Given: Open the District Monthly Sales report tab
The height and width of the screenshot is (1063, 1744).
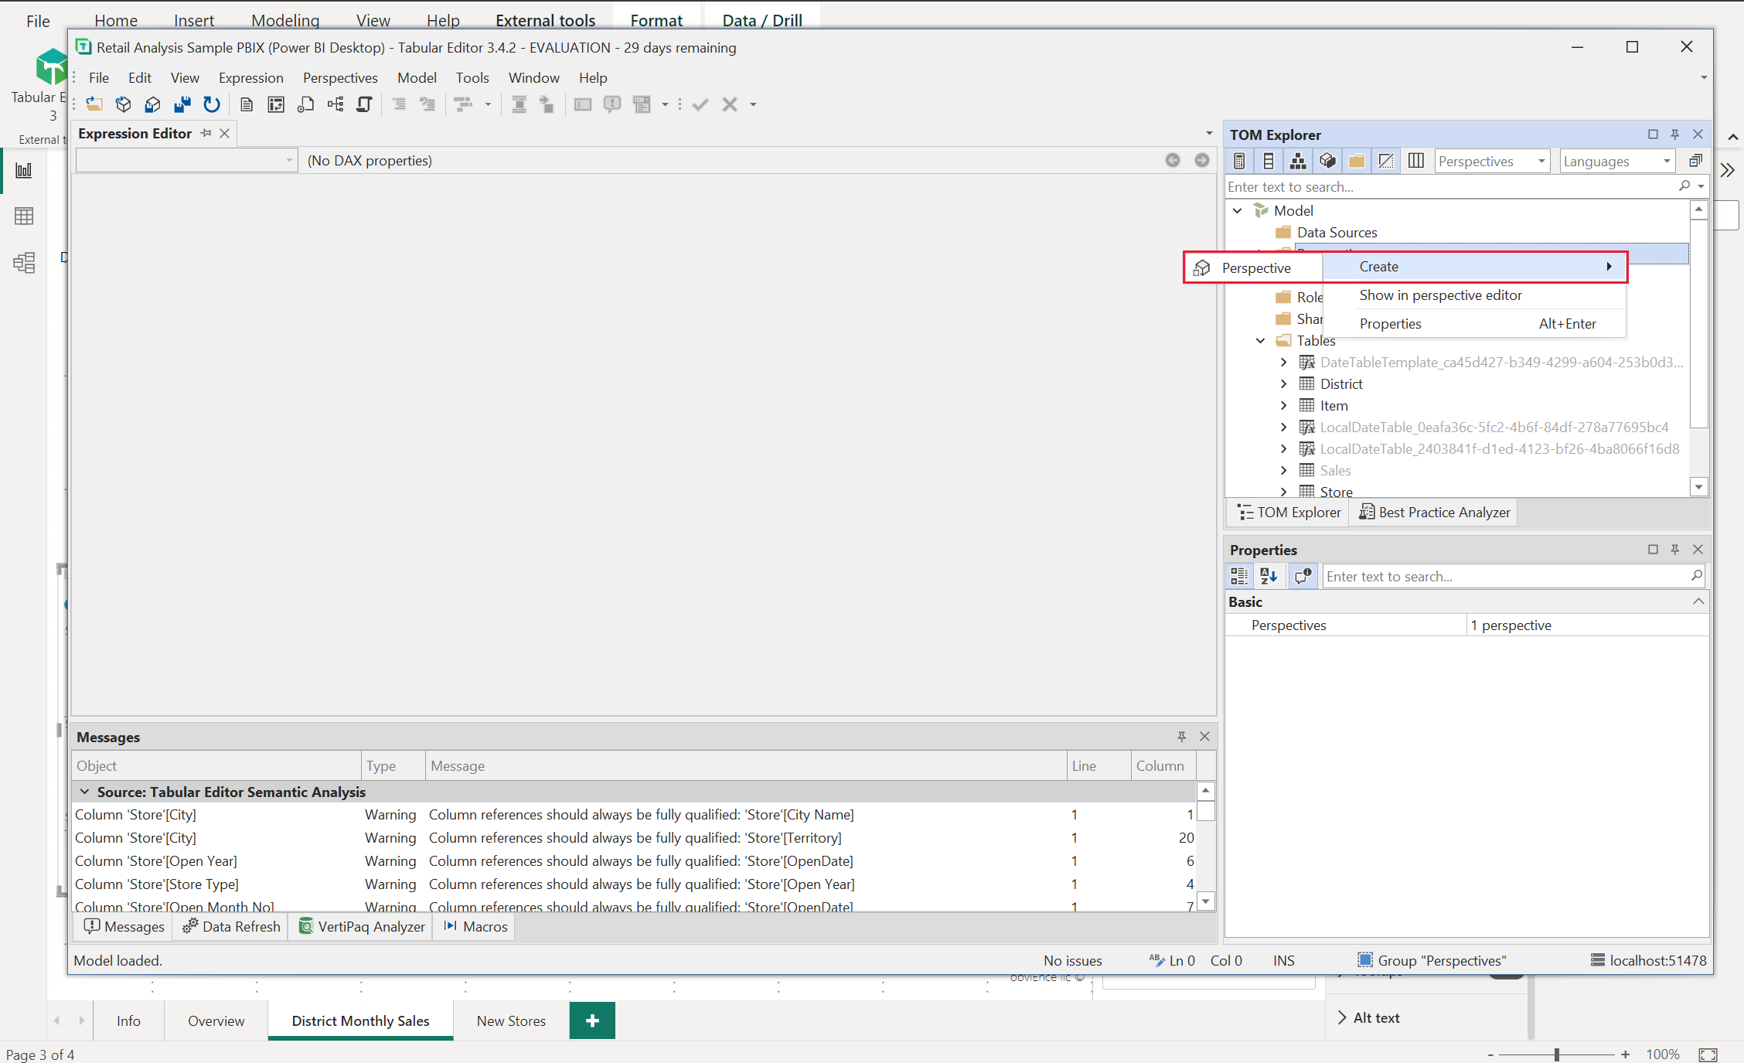Looking at the screenshot, I should tap(360, 1020).
